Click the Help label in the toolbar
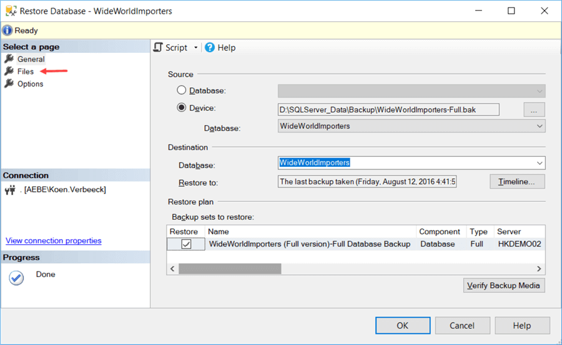The width and height of the screenshot is (562, 345). point(227,47)
